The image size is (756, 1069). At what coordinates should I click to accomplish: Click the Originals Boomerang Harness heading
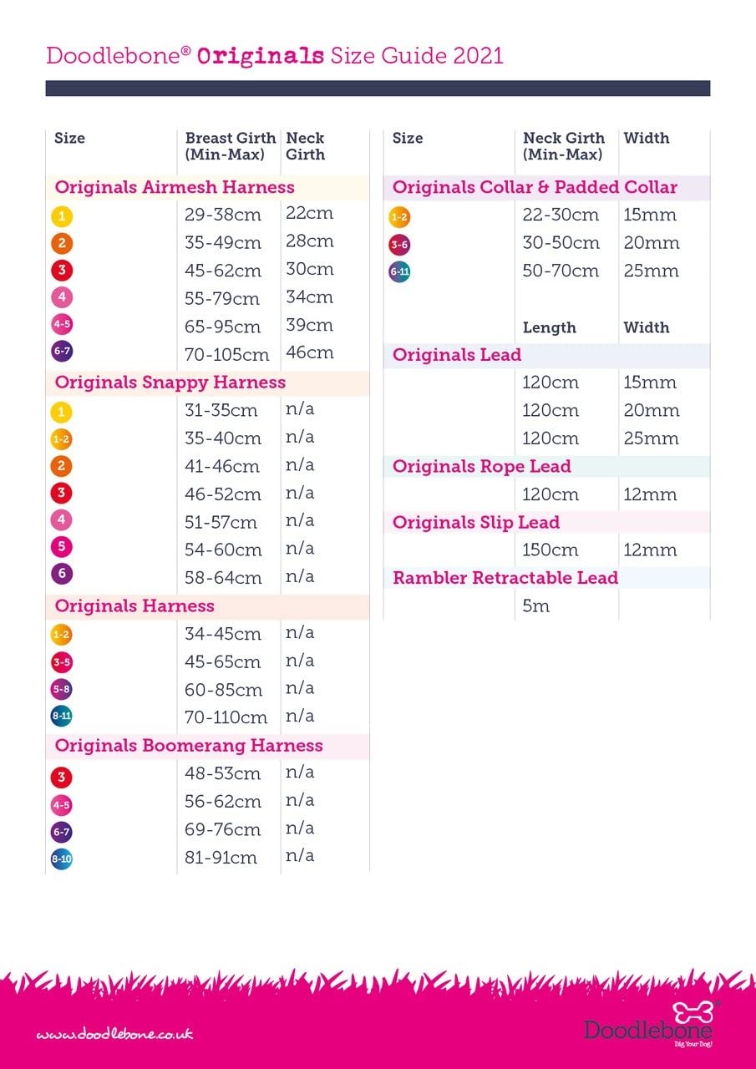point(189,745)
